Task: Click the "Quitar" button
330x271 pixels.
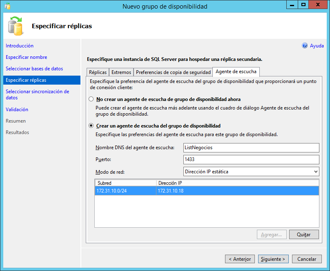Action: click(304, 234)
